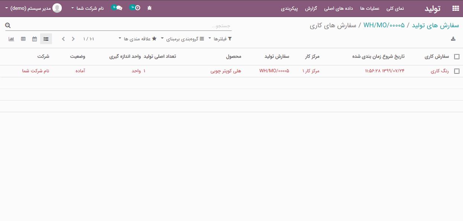Screen dimensions: 463x221
Task: Sort by تاریخ شروع زمان بندی شده column
Action: tap(378, 56)
